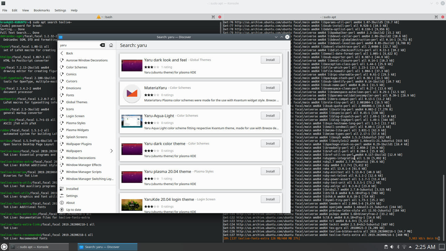Open Plasma Styles category
Image resolution: width=446 pixels, height=251 pixels.
(87, 123)
